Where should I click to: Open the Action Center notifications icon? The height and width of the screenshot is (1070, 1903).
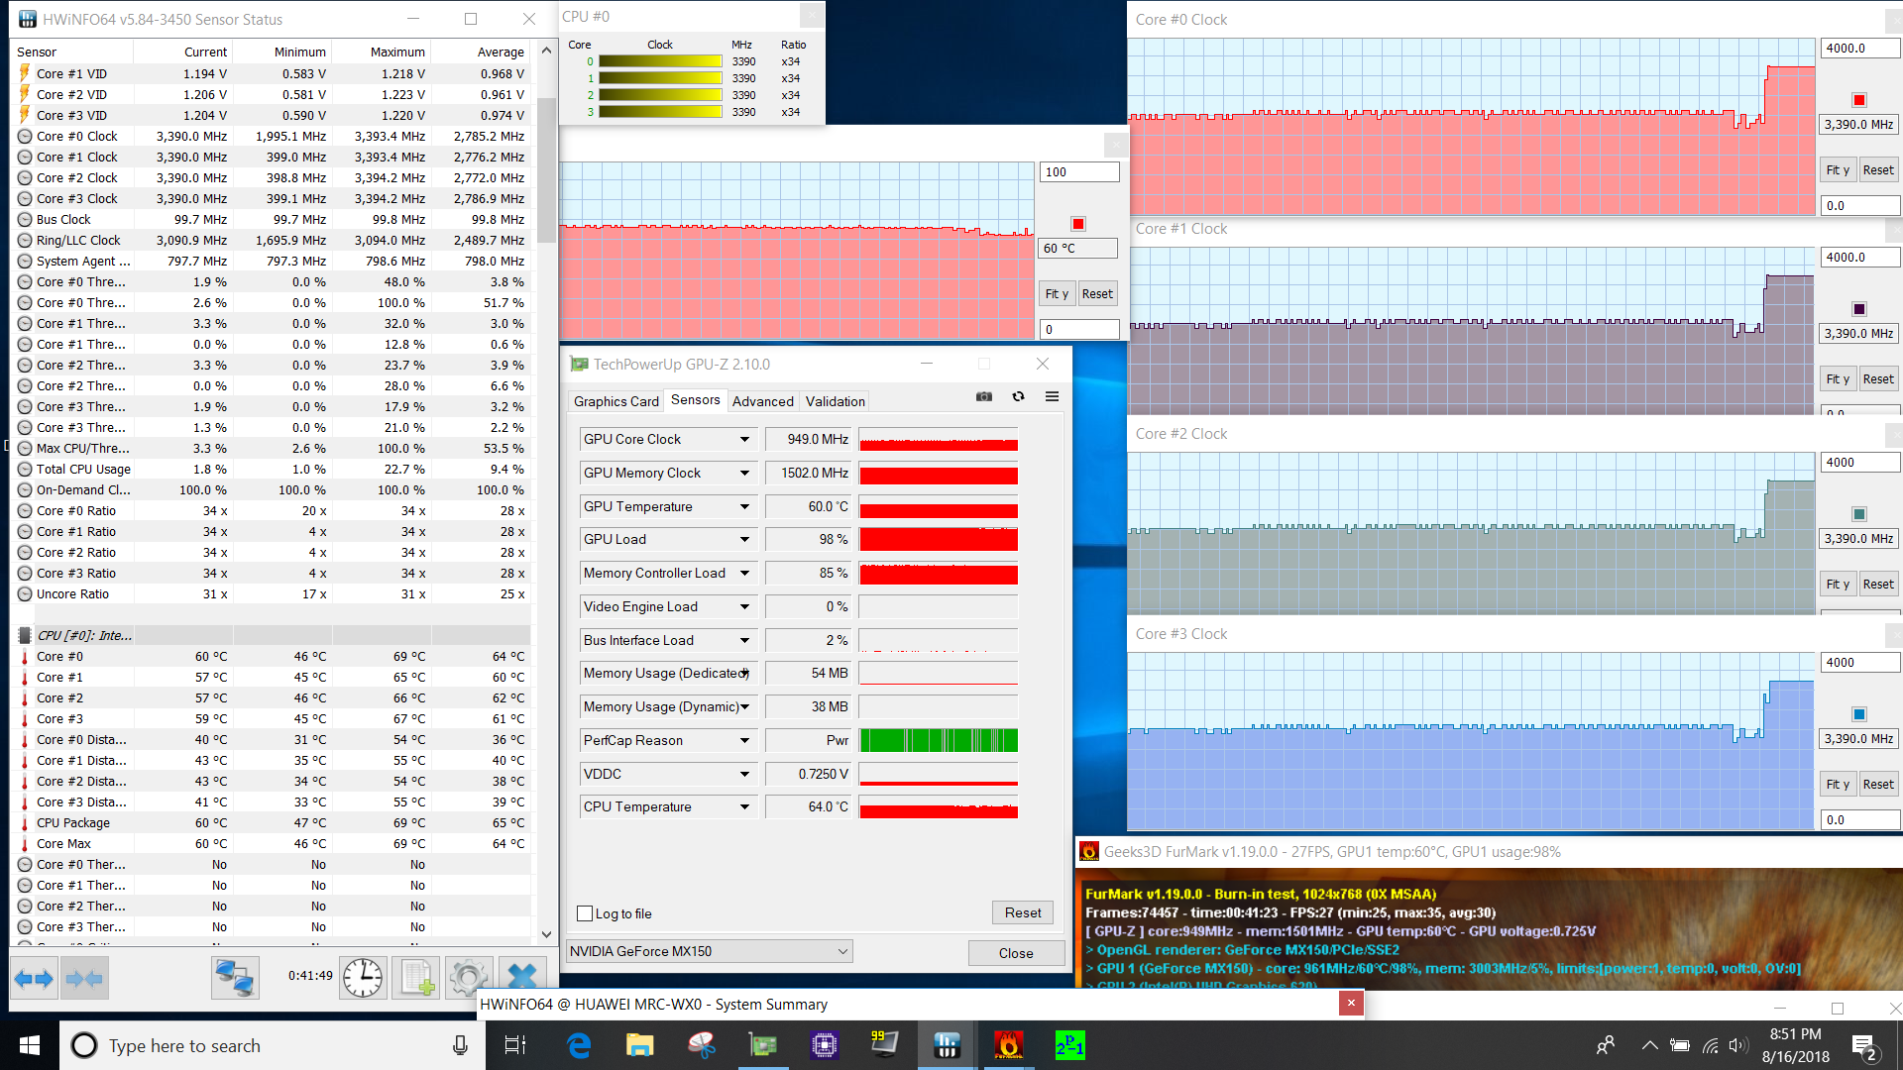(x=1863, y=1045)
